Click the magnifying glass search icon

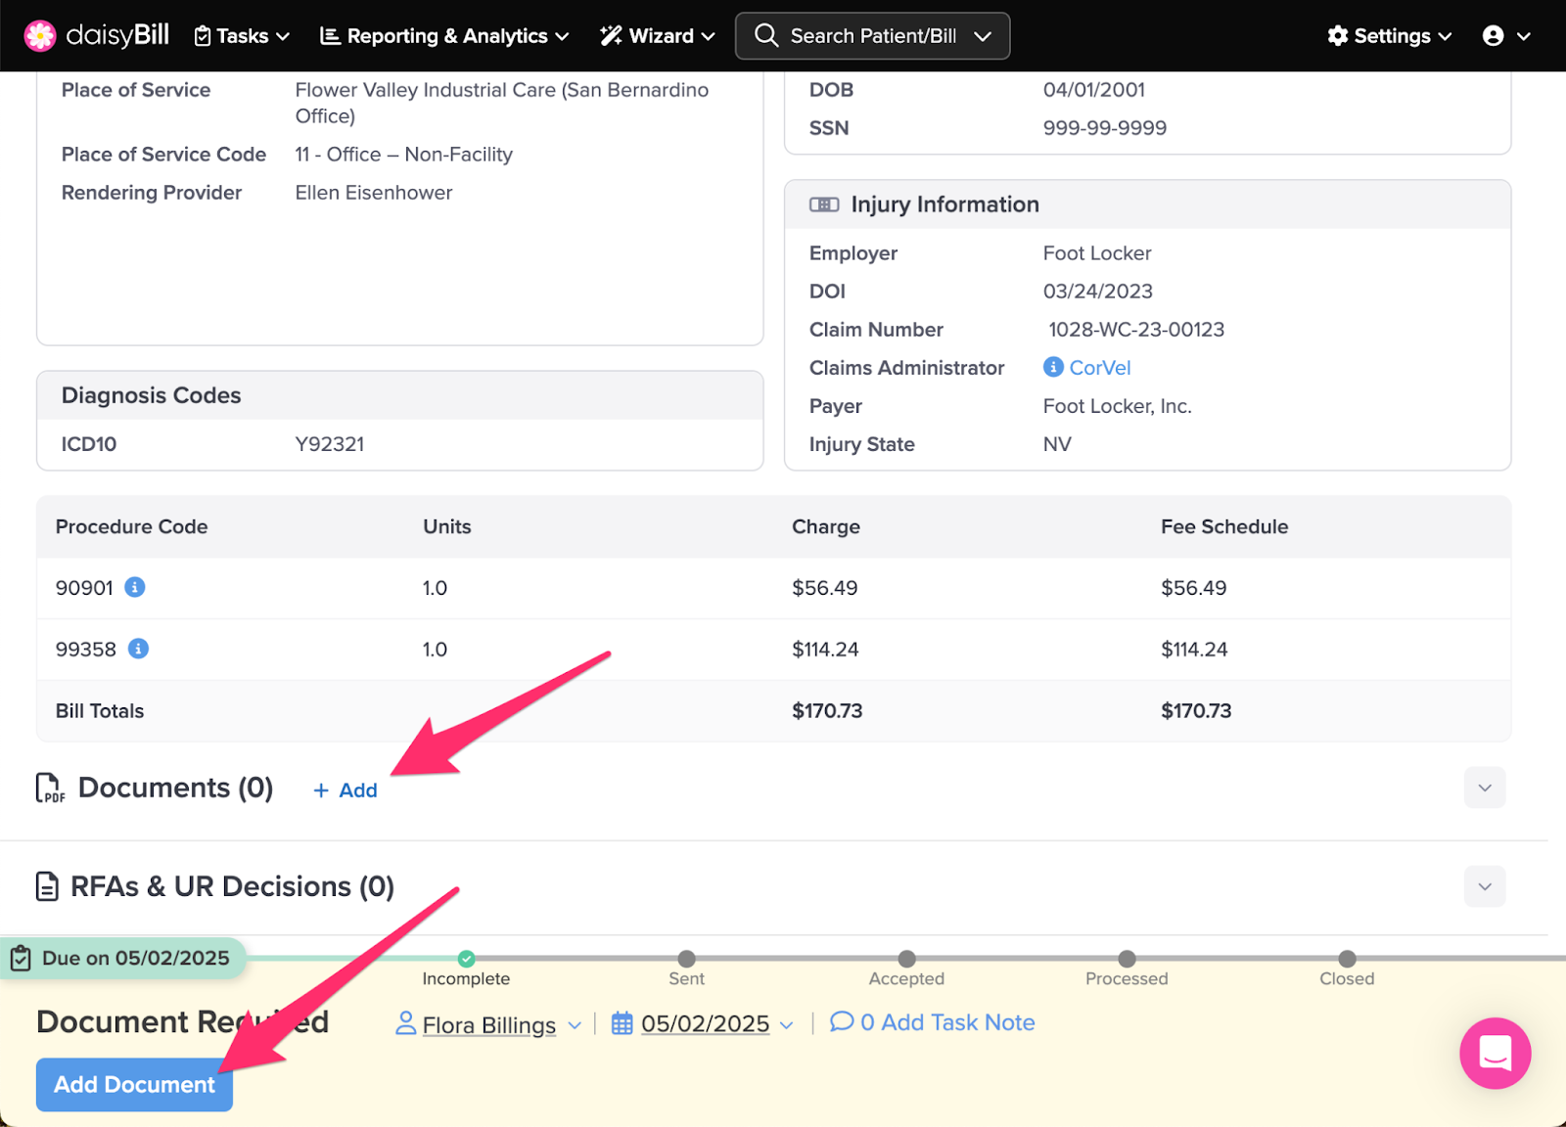[766, 36]
